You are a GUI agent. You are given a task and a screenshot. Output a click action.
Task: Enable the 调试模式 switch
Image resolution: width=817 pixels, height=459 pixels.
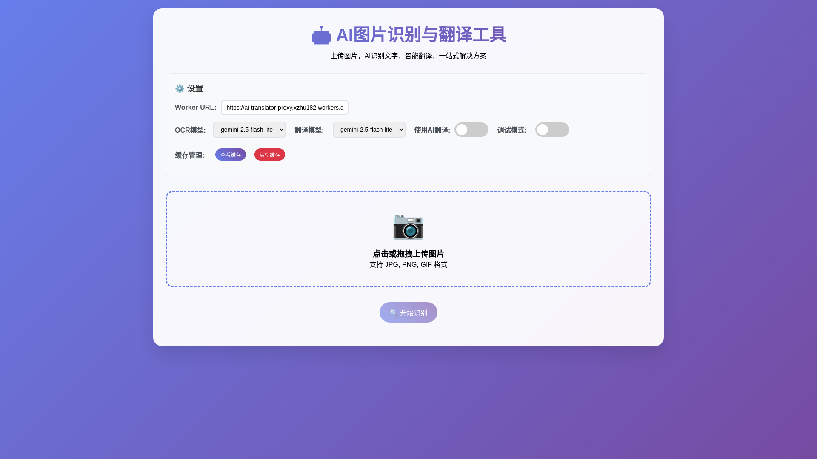click(x=552, y=130)
